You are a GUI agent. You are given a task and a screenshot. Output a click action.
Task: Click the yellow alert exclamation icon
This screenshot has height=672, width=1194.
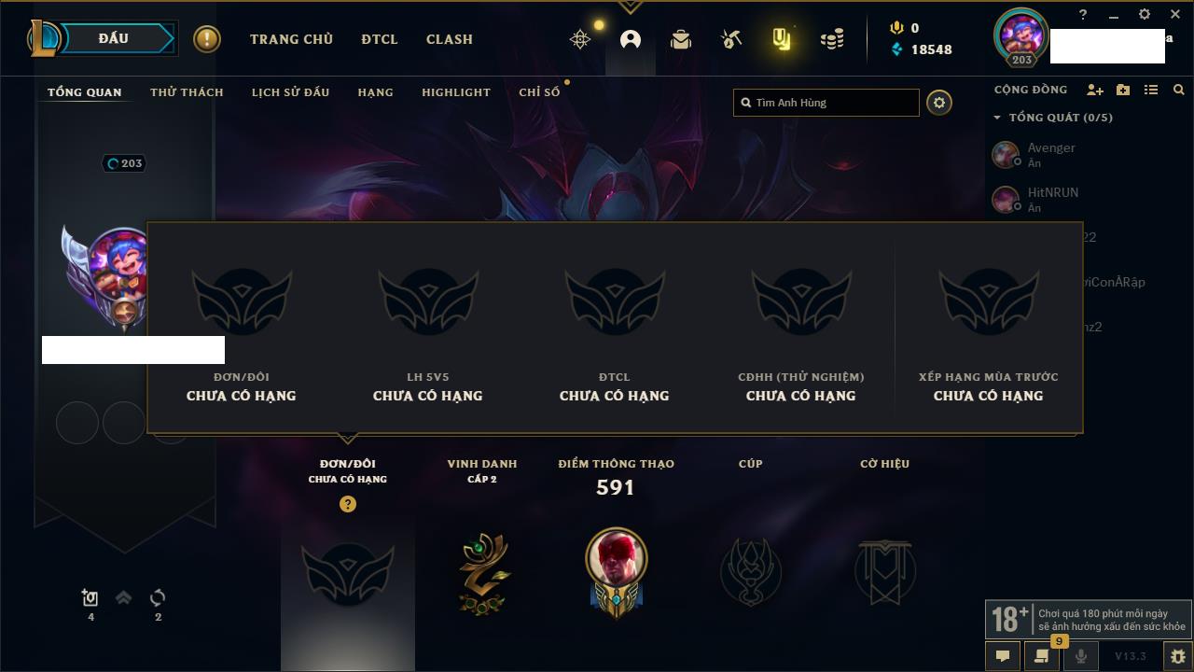(207, 39)
